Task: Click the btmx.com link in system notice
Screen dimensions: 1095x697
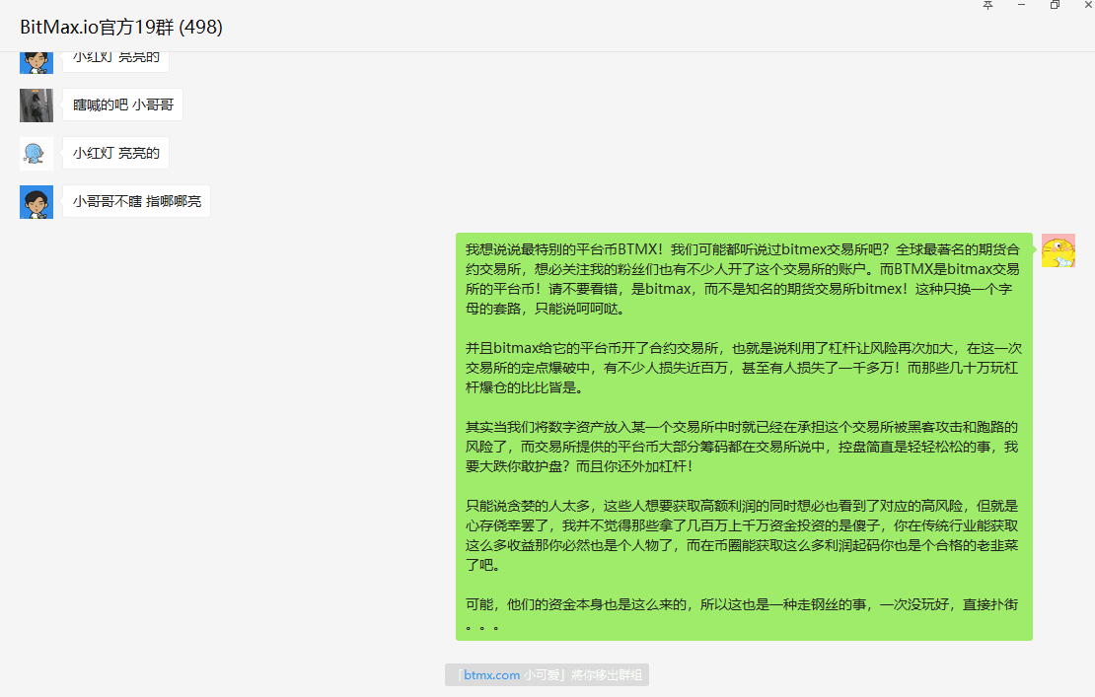Action: 491,675
